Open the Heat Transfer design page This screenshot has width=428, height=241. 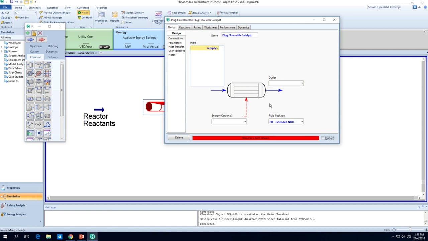pos(176,47)
